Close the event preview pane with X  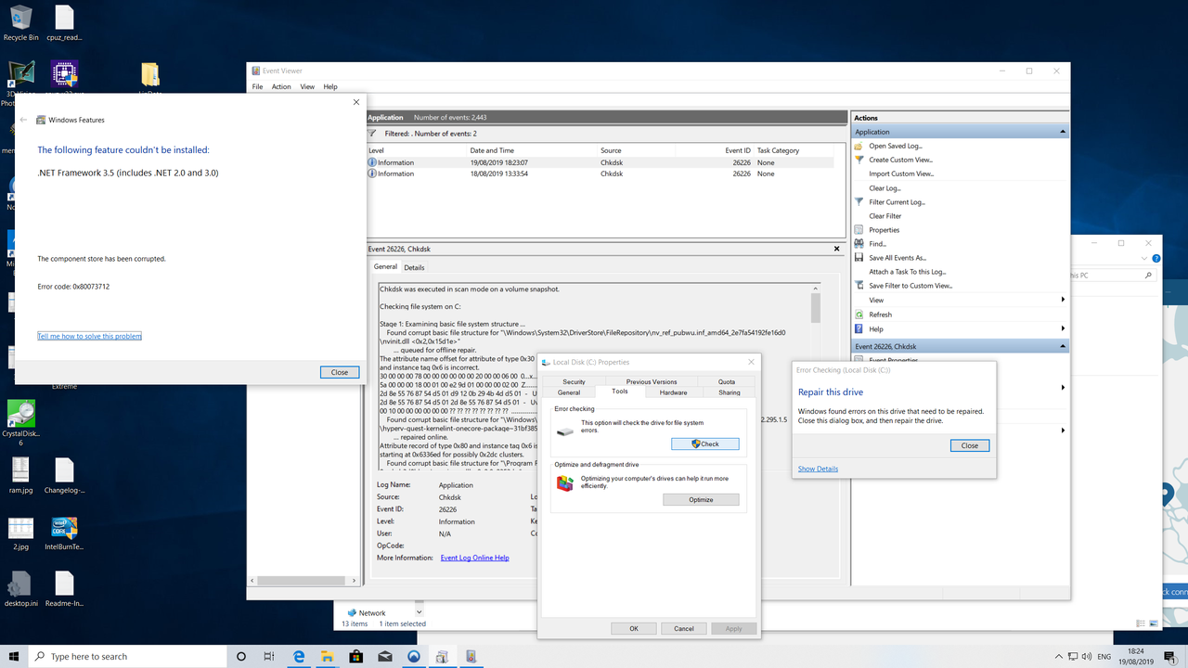coord(836,249)
